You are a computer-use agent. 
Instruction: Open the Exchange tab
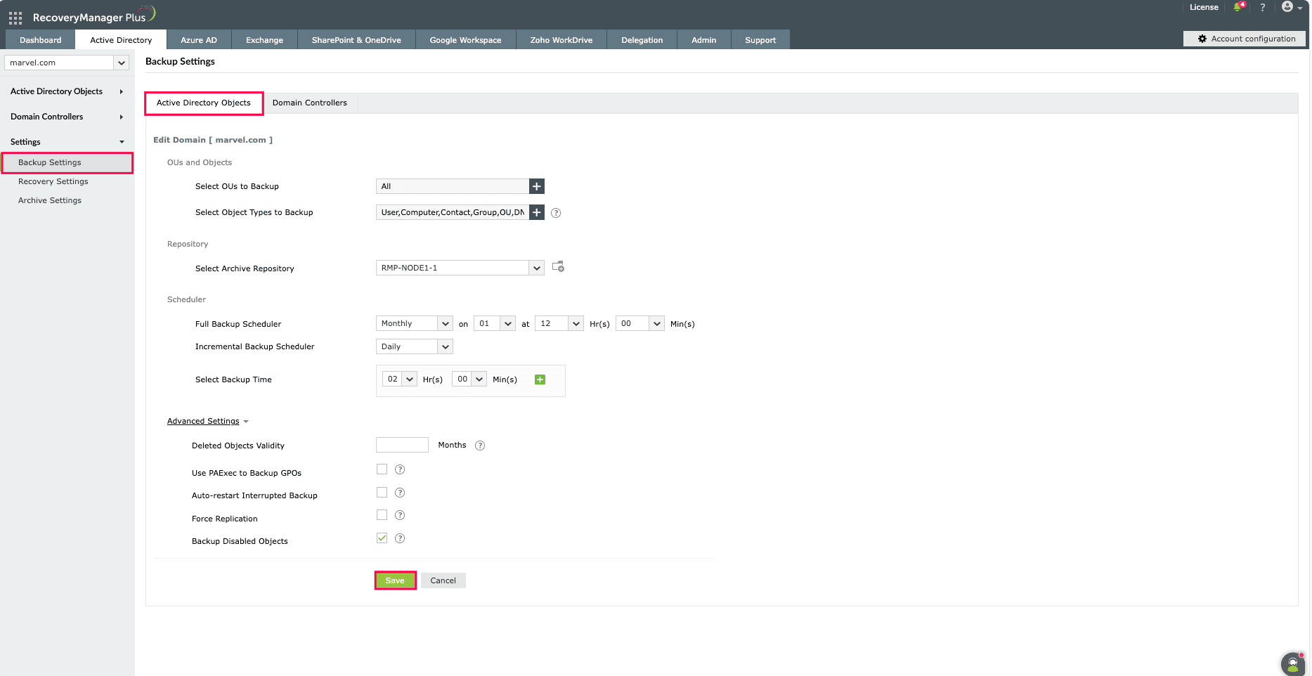tap(265, 40)
